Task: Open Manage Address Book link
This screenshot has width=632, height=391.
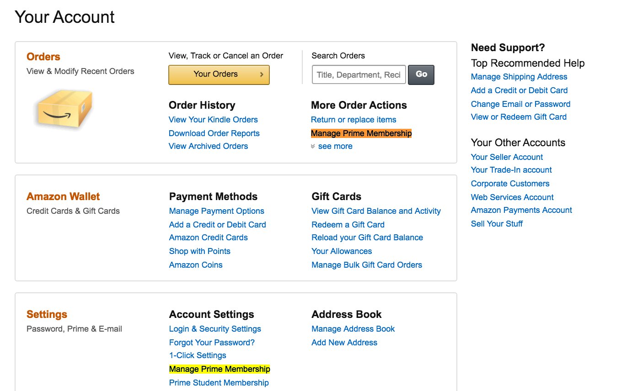Action: (x=353, y=329)
